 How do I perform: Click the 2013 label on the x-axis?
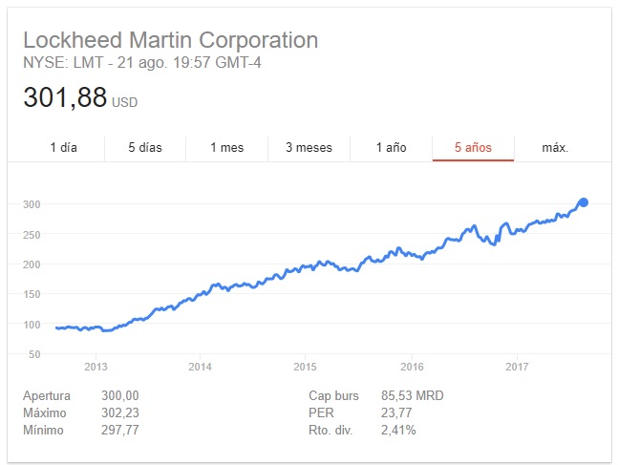(x=96, y=367)
